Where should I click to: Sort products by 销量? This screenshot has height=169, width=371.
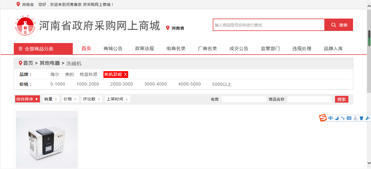point(51,99)
